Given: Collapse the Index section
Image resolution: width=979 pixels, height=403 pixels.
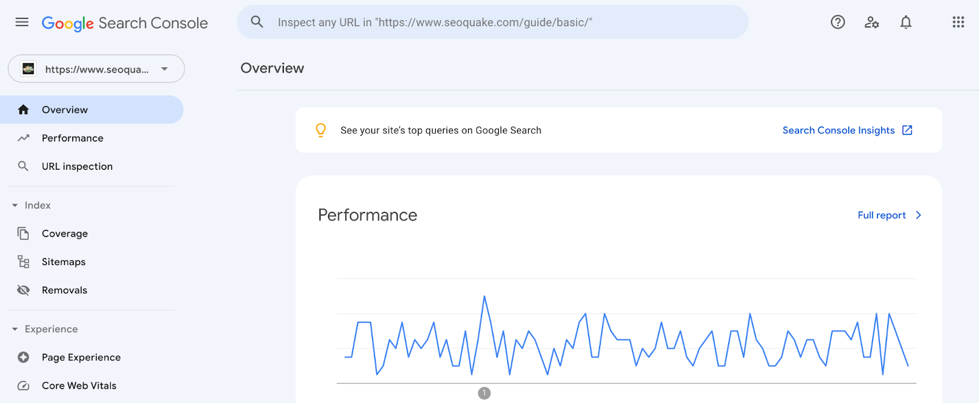Looking at the screenshot, I should tap(14, 205).
